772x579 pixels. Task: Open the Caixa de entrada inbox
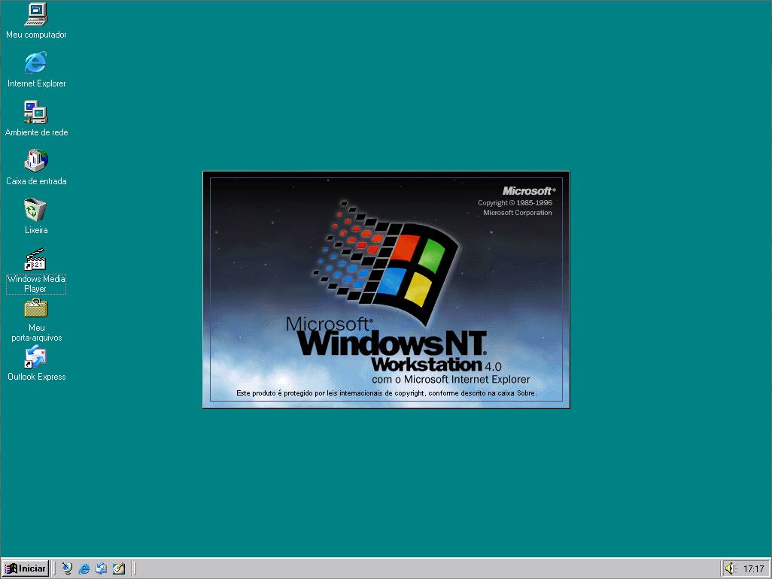(35, 160)
